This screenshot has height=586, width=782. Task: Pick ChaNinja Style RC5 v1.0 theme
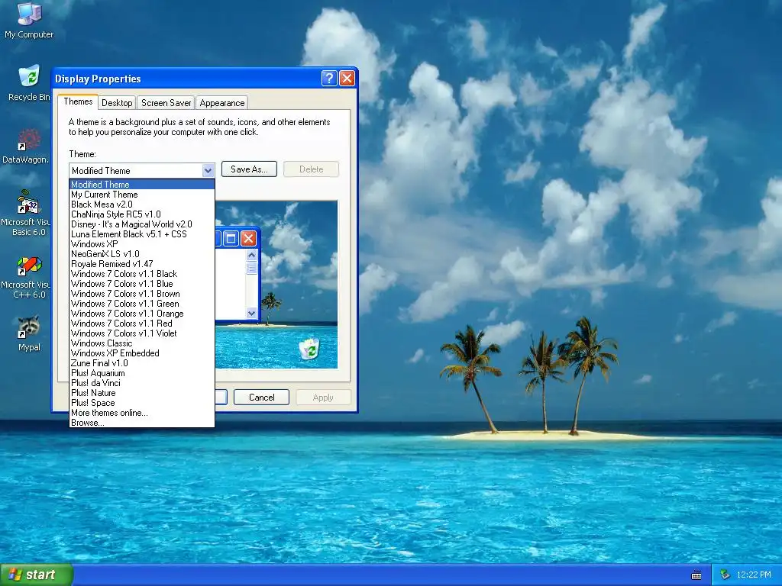point(141,214)
